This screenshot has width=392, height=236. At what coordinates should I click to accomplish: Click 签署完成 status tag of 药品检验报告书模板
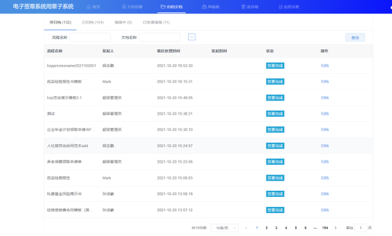[275, 82]
